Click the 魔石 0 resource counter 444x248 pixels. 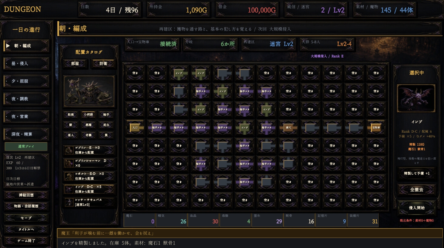tap(140, 220)
